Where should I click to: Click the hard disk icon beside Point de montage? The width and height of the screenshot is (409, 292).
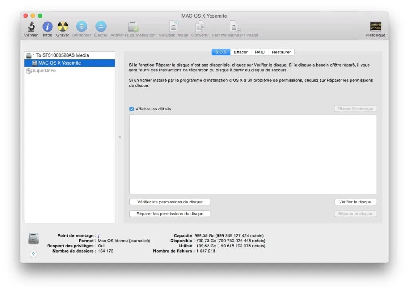tap(34, 239)
